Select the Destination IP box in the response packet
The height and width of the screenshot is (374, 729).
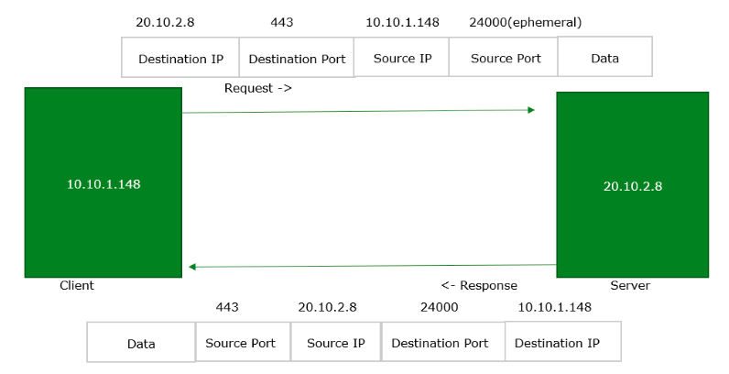tap(559, 343)
